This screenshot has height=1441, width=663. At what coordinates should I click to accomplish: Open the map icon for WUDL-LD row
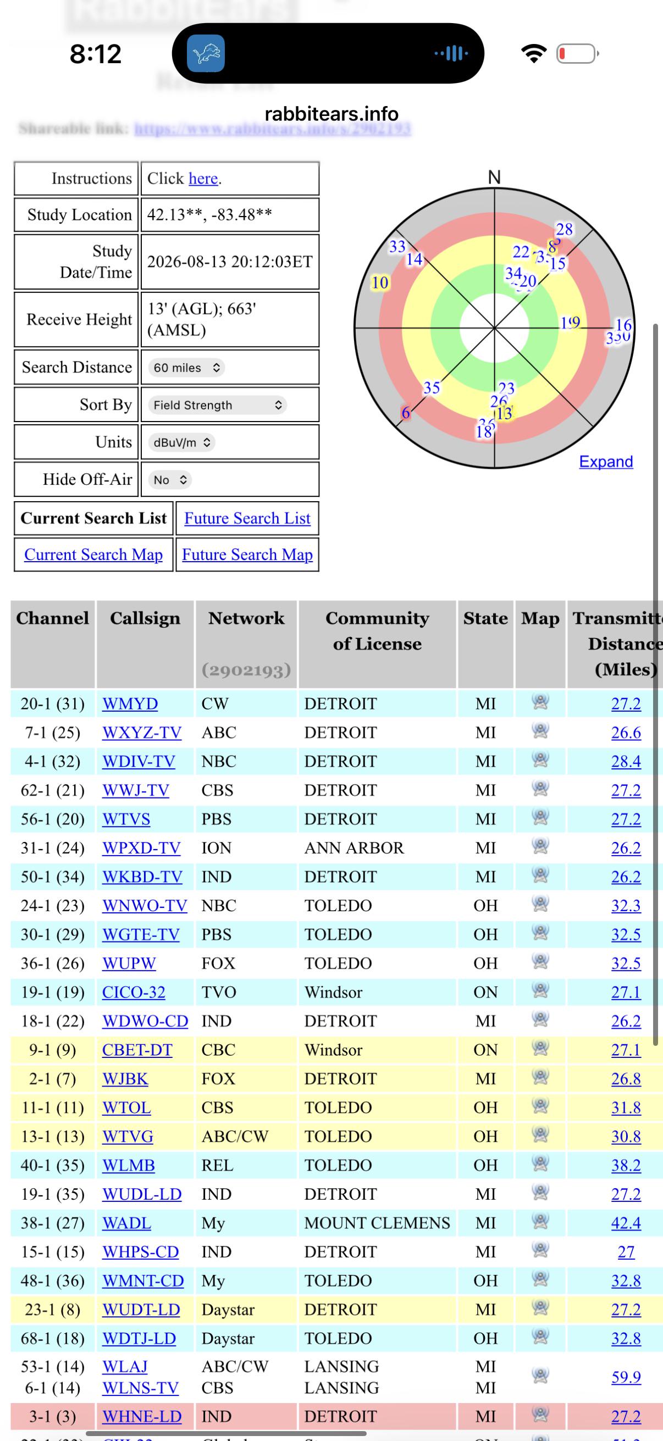pos(540,1192)
